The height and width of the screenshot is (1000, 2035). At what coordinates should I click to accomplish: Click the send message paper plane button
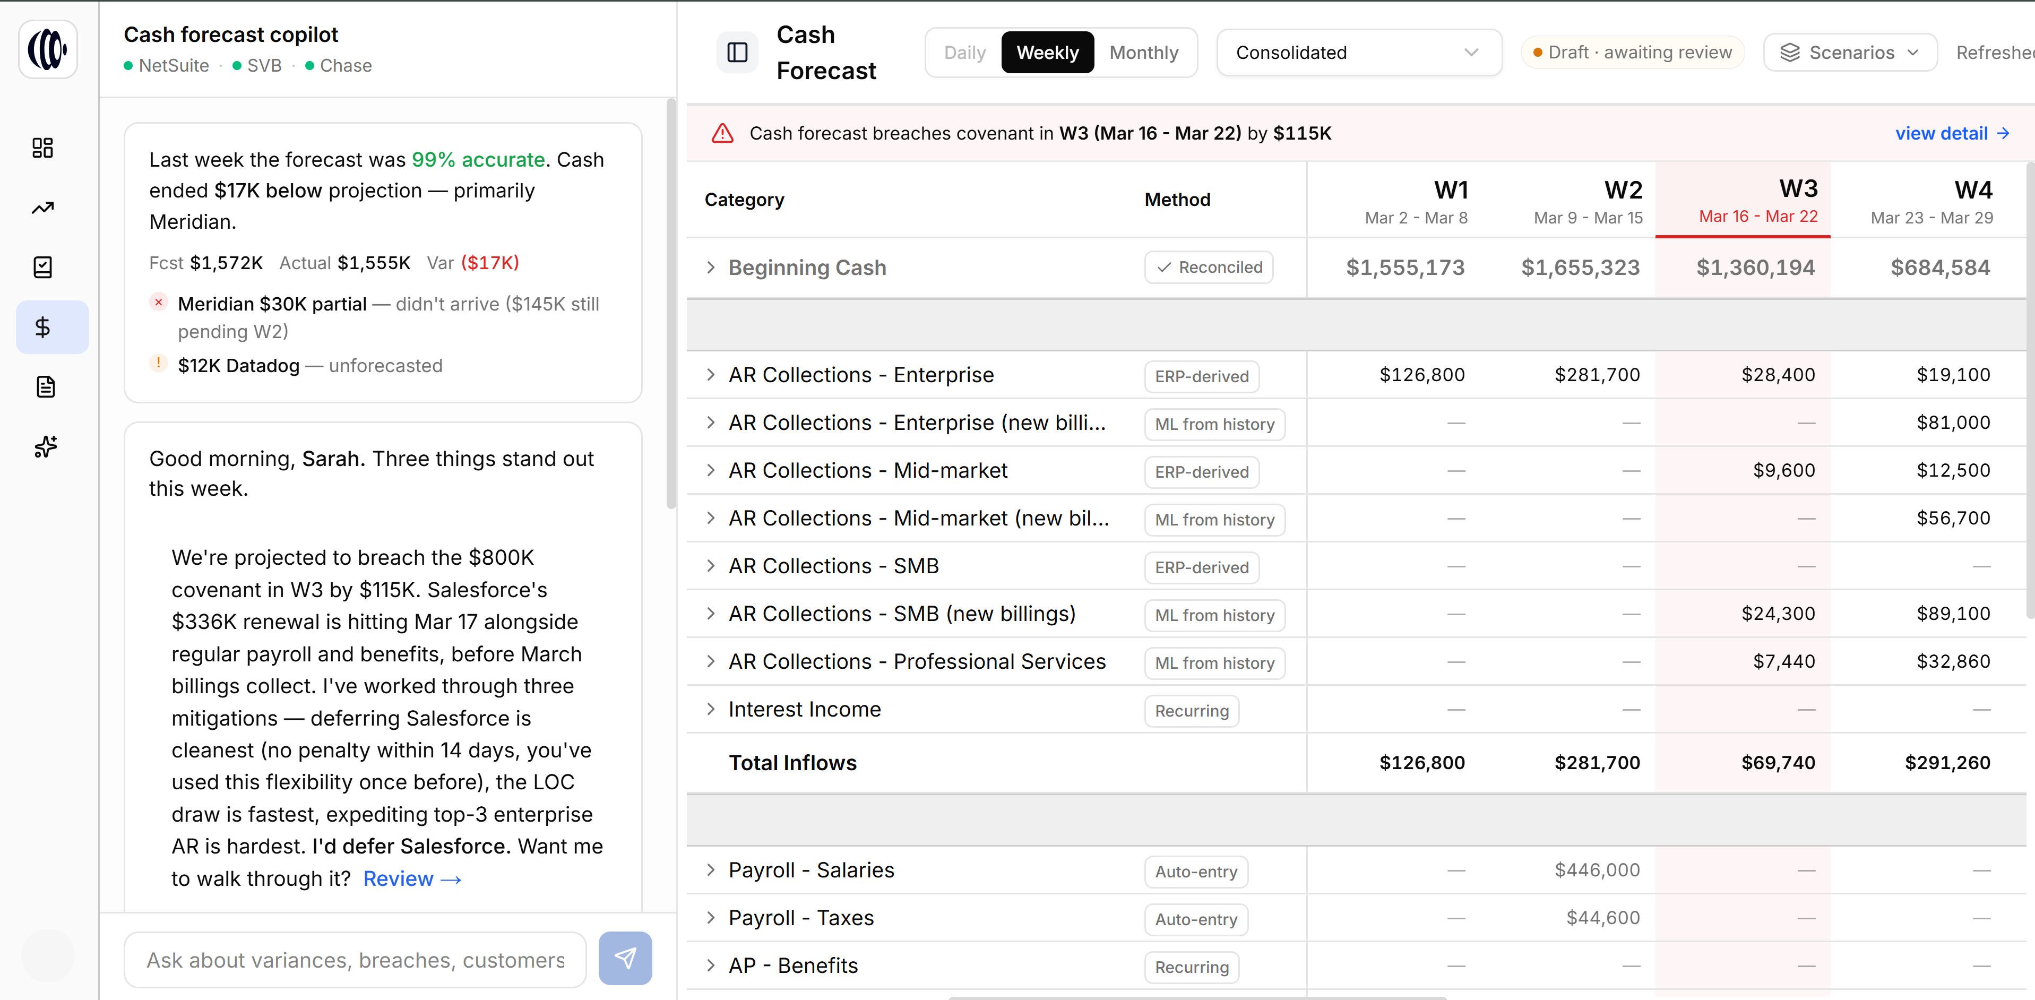[625, 958]
